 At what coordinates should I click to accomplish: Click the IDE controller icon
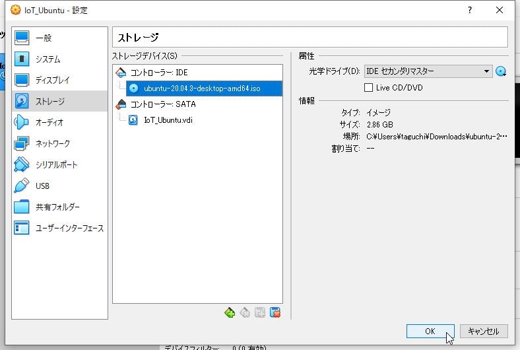click(x=121, y=73)
